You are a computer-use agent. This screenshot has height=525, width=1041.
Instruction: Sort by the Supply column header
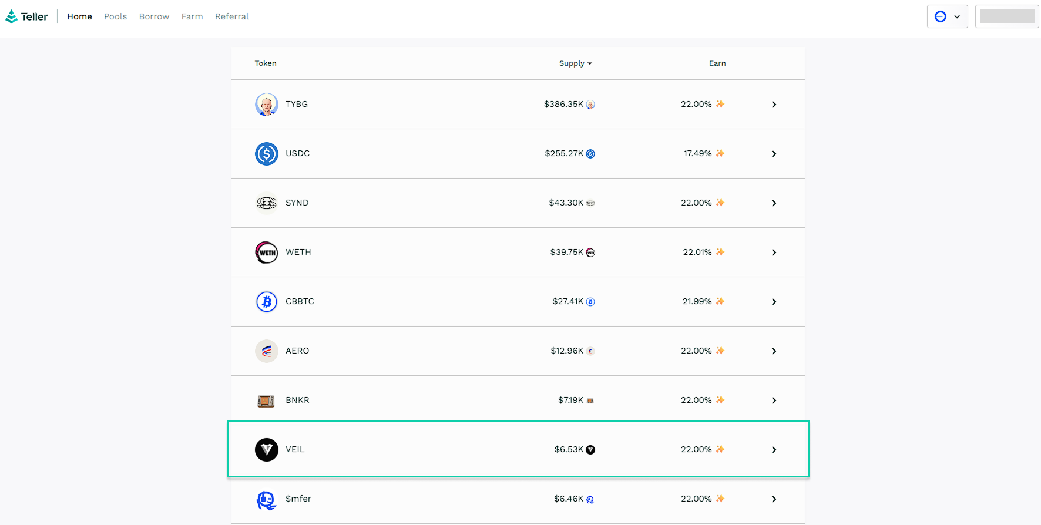[x=575, y=63]
